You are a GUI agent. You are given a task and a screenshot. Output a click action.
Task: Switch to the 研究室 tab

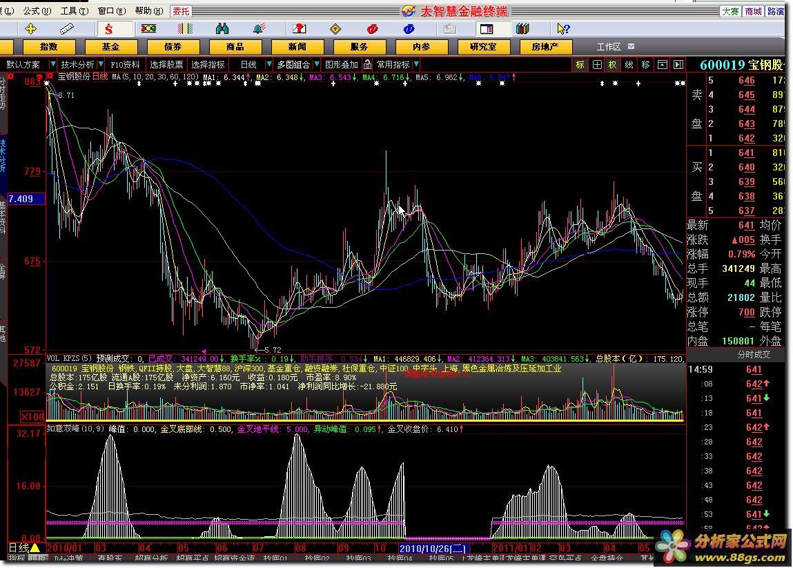pyautogui.click(x=484, y=46)
